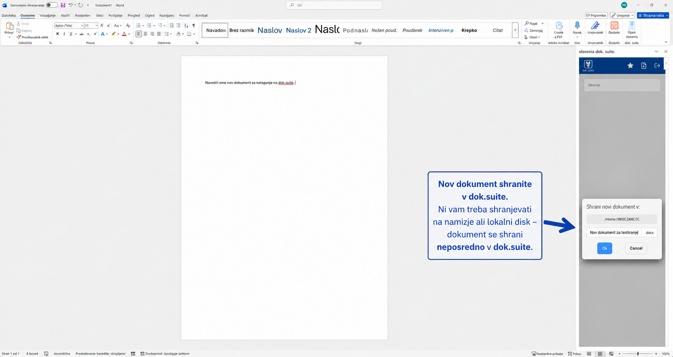Switch to the Pregled ribbon tab
Viewport: 673px width, 357px height.
[134, 15]
